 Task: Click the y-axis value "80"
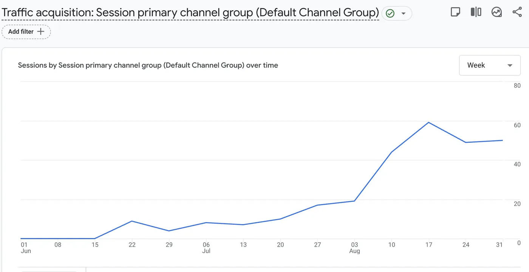[x=517, y=86]
